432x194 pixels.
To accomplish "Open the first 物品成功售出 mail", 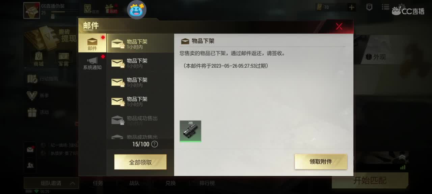I will (x=140, y=120).
